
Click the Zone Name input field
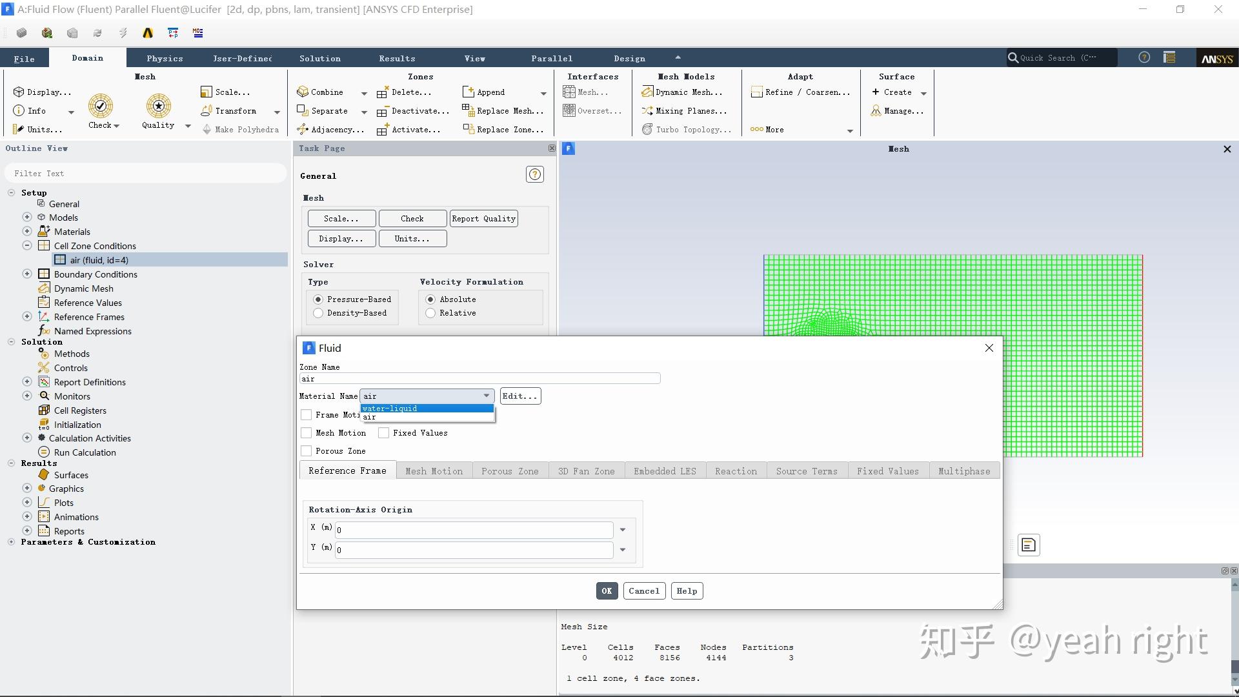pos(479,379)
